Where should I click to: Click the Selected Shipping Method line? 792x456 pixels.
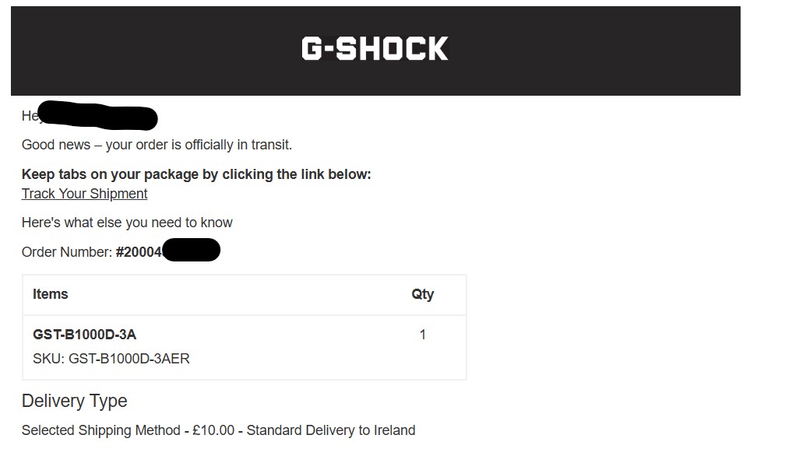[x=218, y=430]
